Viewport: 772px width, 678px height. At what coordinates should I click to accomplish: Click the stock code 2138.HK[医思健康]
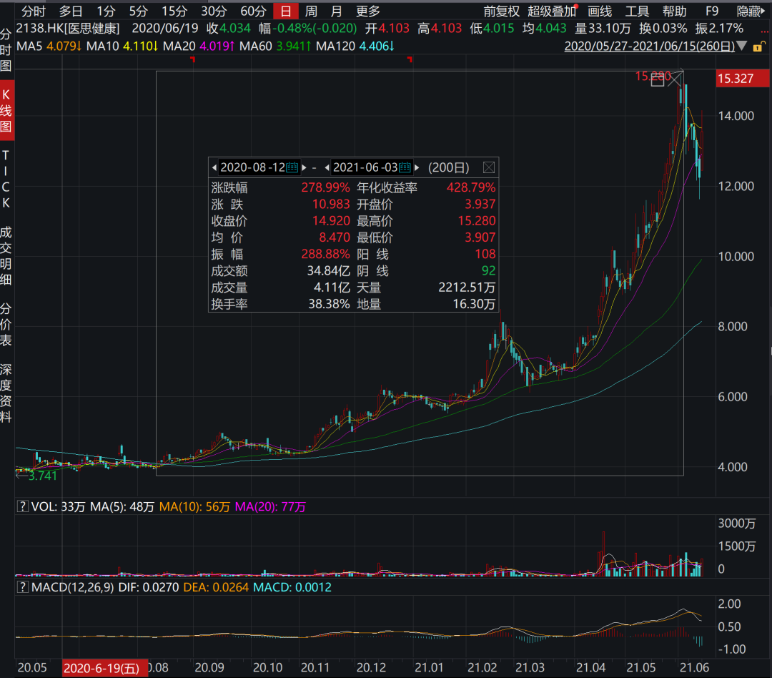(68, 29)
